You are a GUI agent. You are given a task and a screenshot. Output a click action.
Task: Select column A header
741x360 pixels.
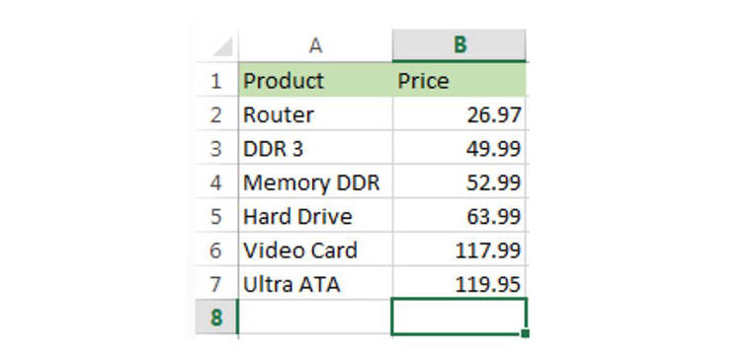pos(315,45)
